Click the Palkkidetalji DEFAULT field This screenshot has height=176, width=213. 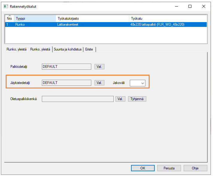click(x=66, y=67)
